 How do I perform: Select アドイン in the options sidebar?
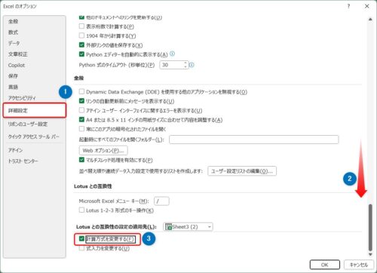pyautogui.click(x=15, y=150)
